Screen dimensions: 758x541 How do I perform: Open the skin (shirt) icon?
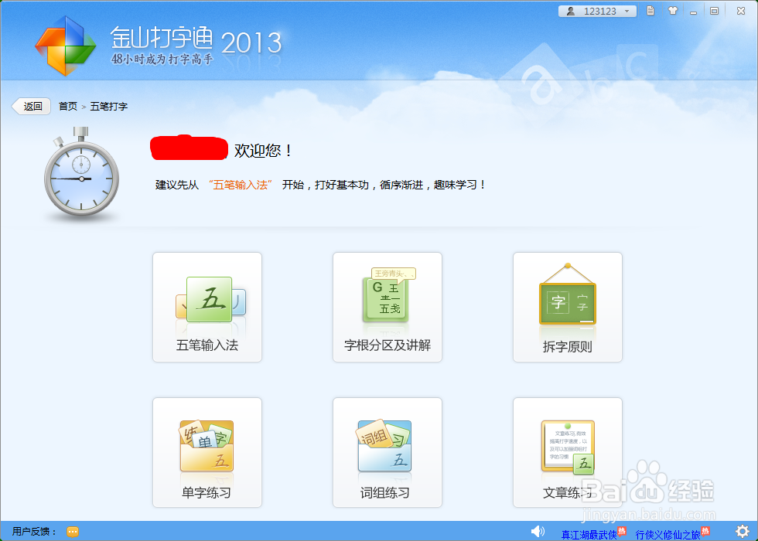coord(672,11)
